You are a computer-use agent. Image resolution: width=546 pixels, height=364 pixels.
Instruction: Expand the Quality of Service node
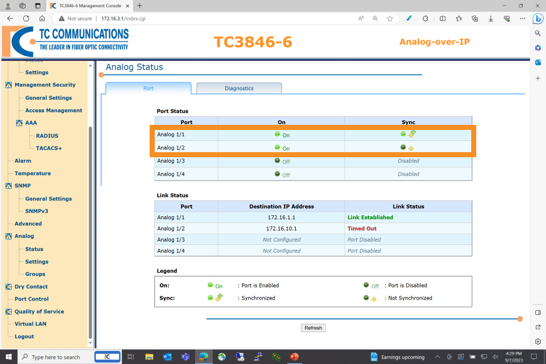coord(9,312)
